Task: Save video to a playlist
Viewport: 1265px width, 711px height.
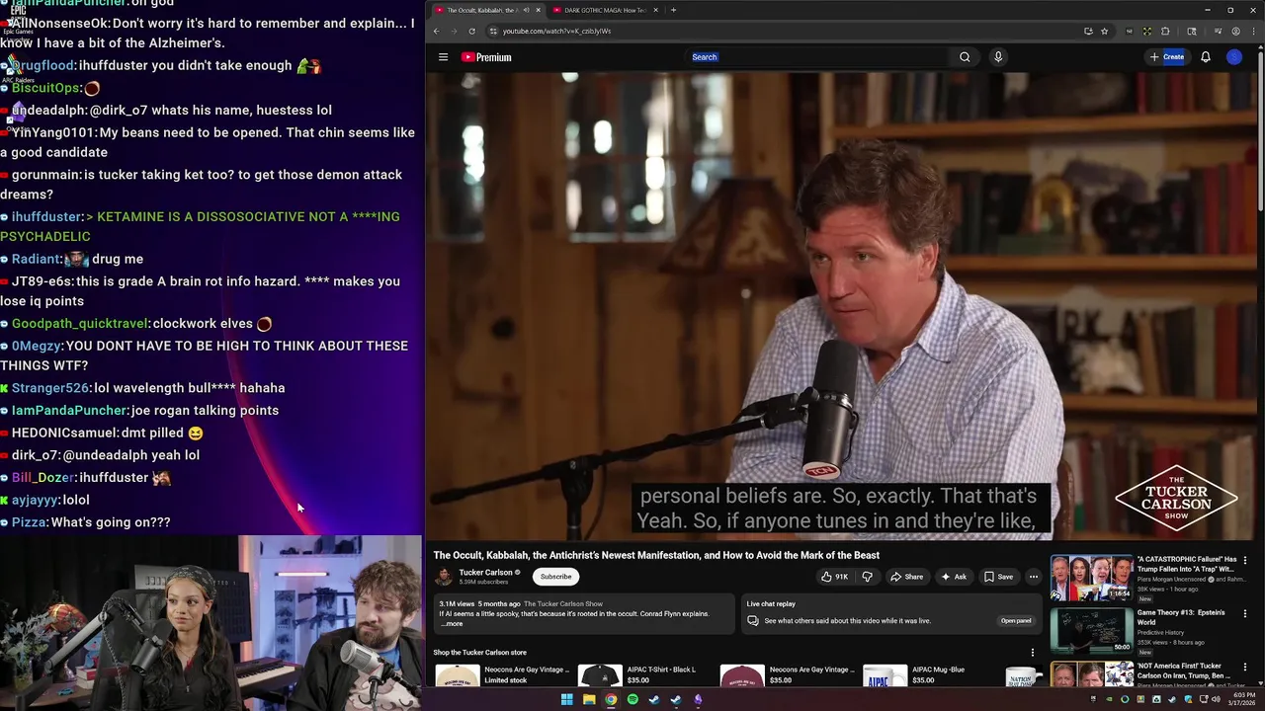Action: pos(999,577)
